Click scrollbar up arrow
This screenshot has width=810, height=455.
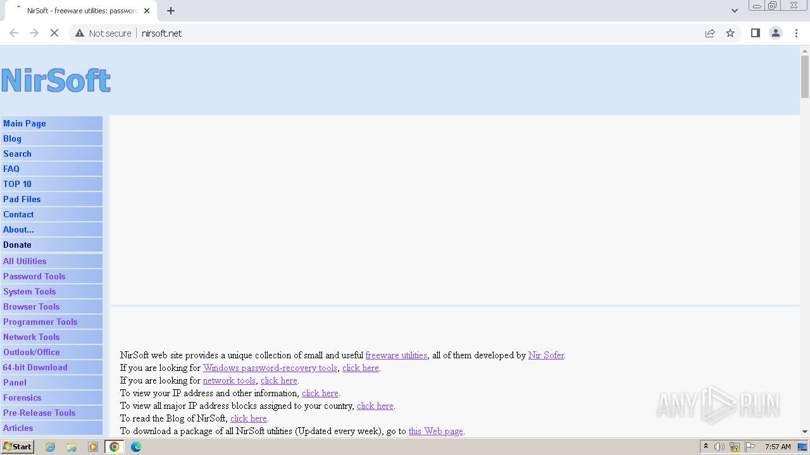805,50
